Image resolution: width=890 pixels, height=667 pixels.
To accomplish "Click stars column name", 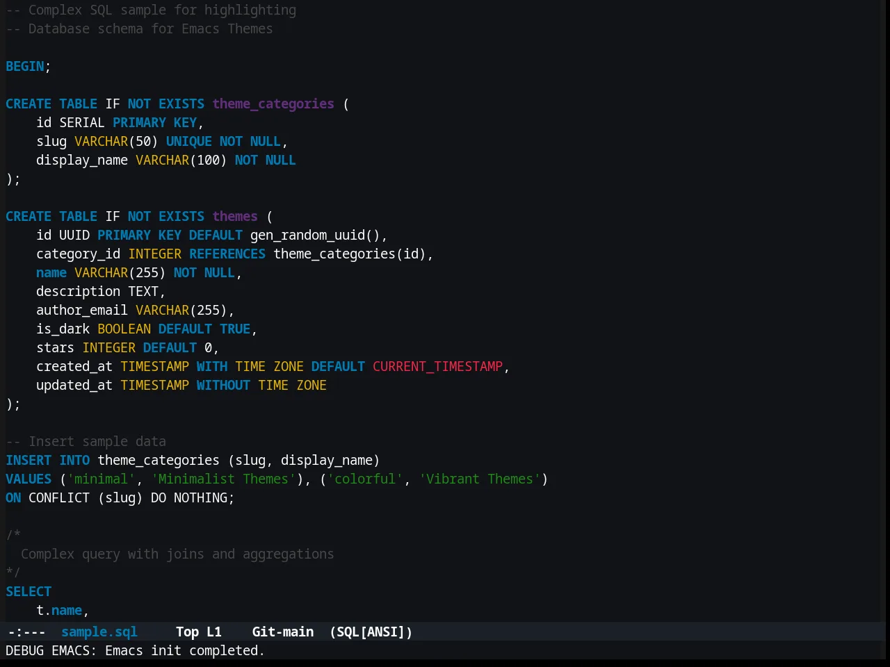I will coord(55,347).
